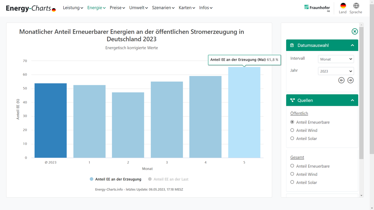
Task: Open the Szenarien menu
Action: (x=163, y=8)
